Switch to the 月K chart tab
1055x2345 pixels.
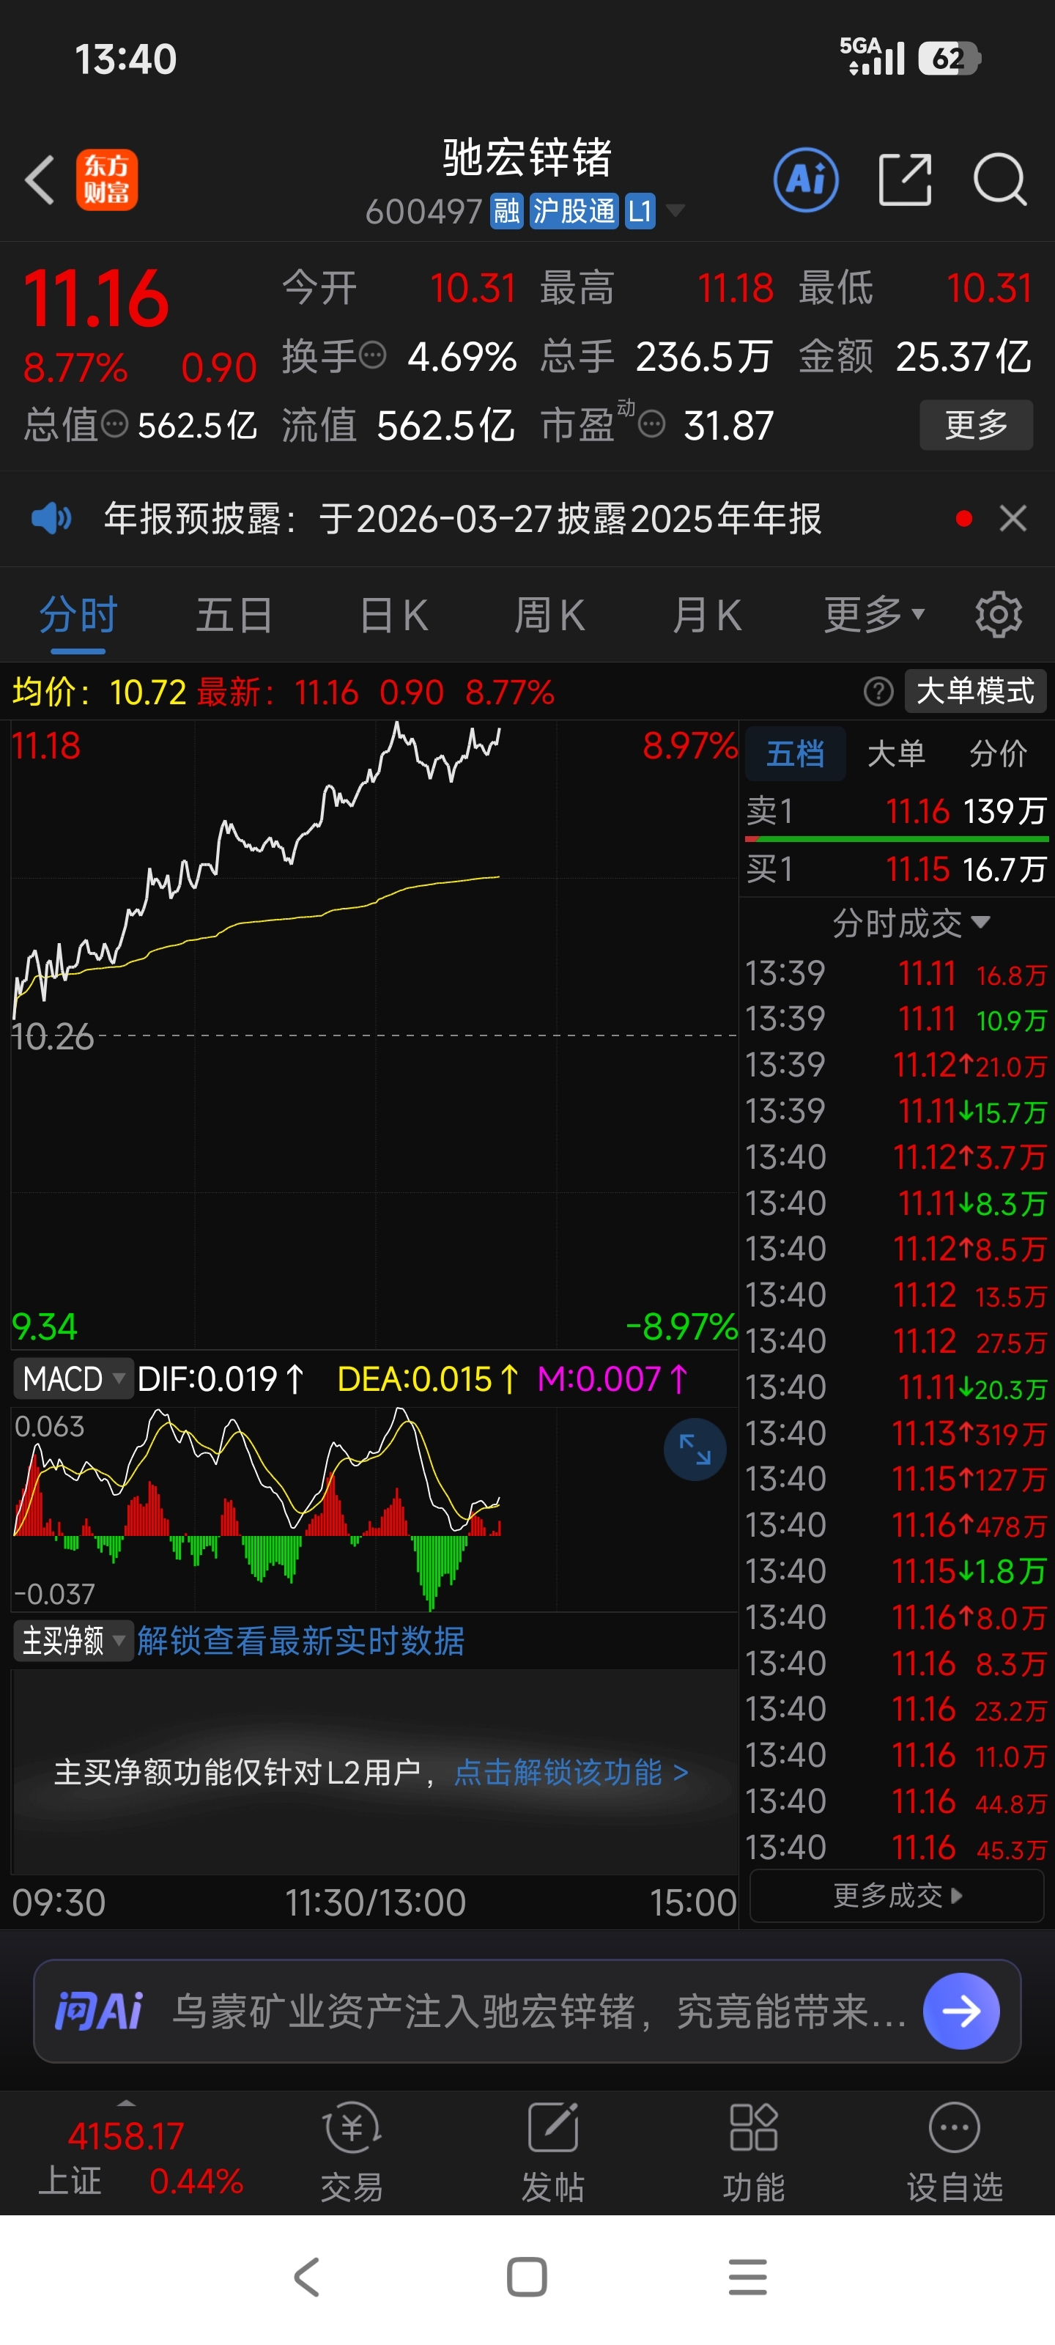[x=707, y=616]
